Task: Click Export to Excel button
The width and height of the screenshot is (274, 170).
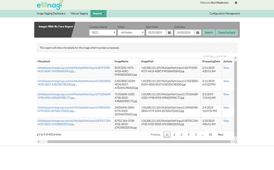Action: [227, 33]
